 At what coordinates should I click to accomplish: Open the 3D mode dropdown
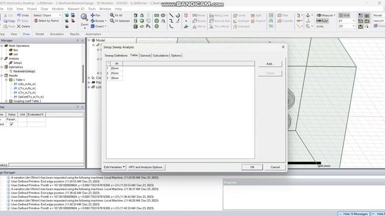click(x=354, y=26)
